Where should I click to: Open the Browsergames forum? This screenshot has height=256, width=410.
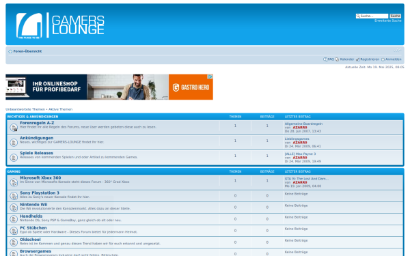36,251
